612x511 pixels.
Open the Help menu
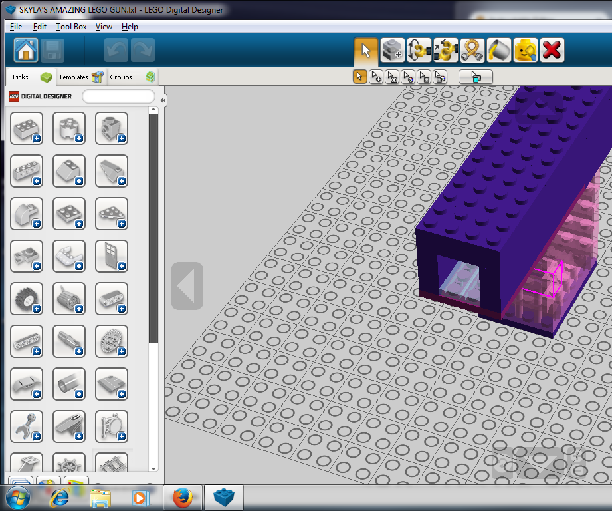[130, 27]
